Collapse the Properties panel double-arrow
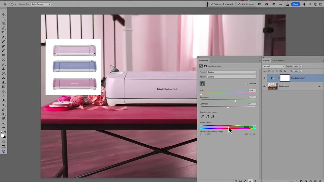324x182 pixels. pos(259,57)
